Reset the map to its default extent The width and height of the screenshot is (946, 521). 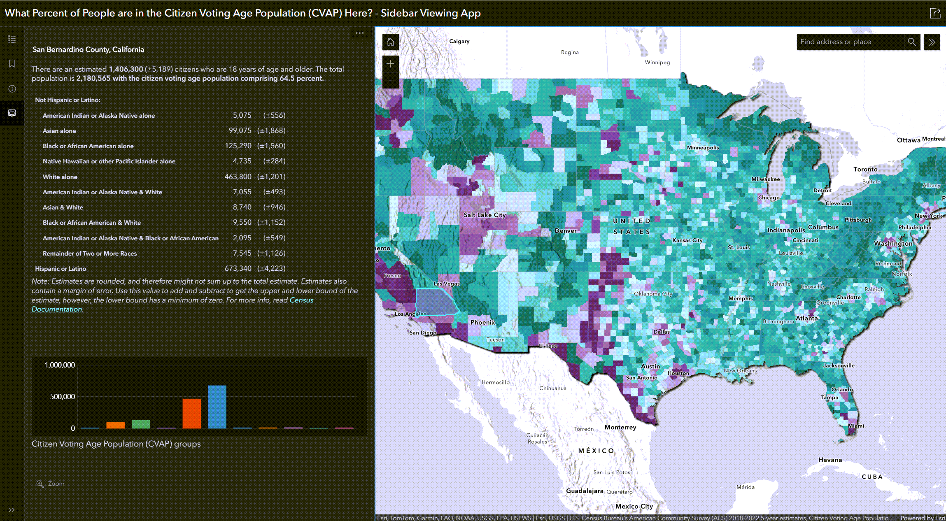click(390, 42)
